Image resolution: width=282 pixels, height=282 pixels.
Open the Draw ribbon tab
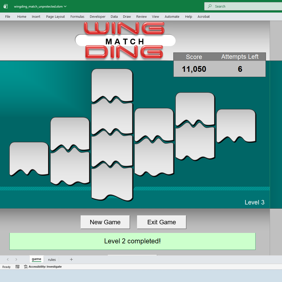(x=127, y=16)
